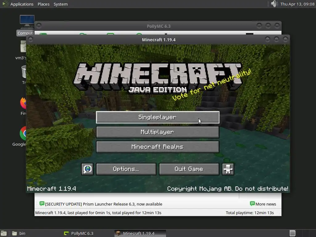Open the Computer desktop icon
This screenshot has width=316, height=237.
click(x=27, y=25)
